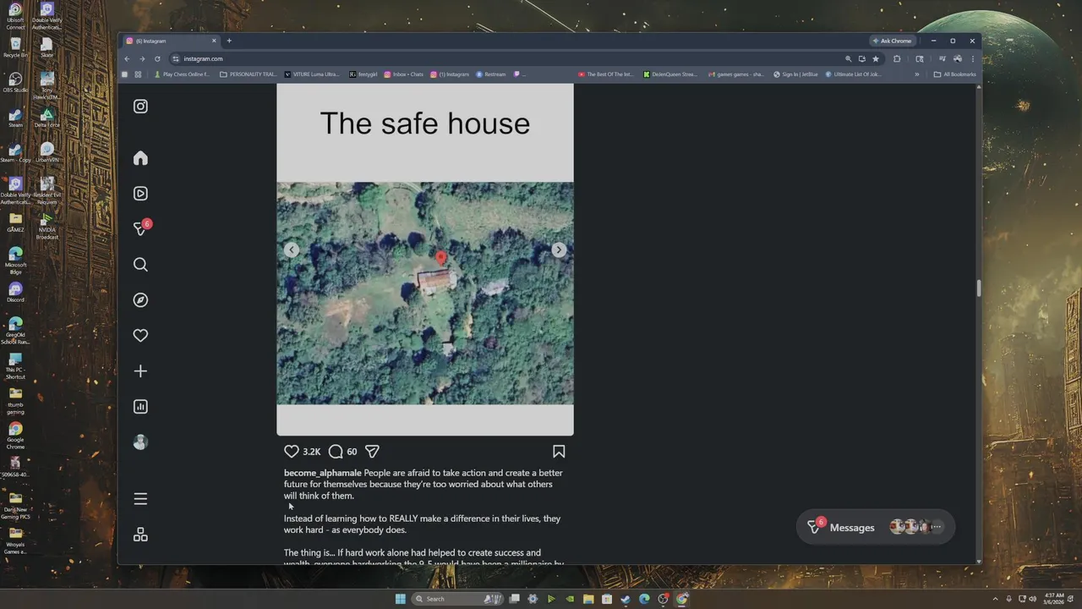This screenshot has width=1082, height=609.
Task: Reload the Instagram page
Action: (x=157, y=58)
